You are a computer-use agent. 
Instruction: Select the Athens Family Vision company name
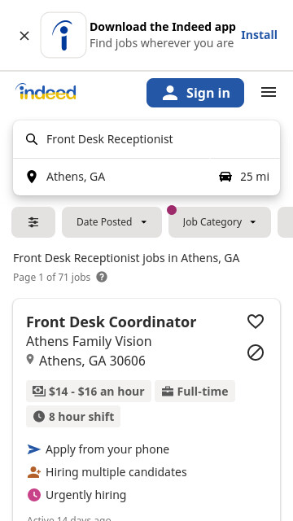89,341
